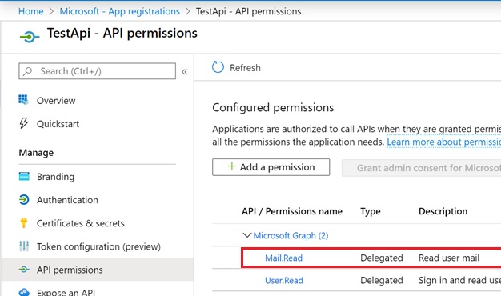The width and height of the screenshot is (501, 296).
Task: Open Microsoft - App registrations breadcrumb
Action: point(120,11)
